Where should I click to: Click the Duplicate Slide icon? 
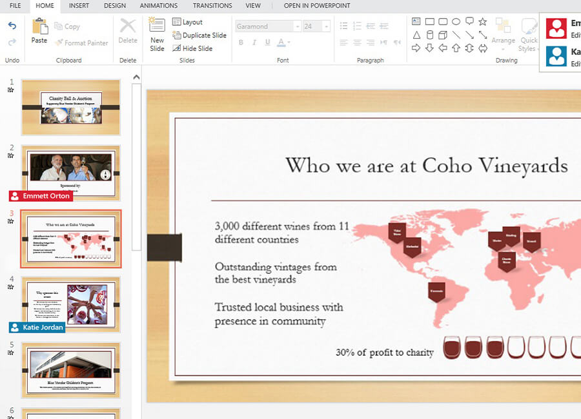coord(177,35)
